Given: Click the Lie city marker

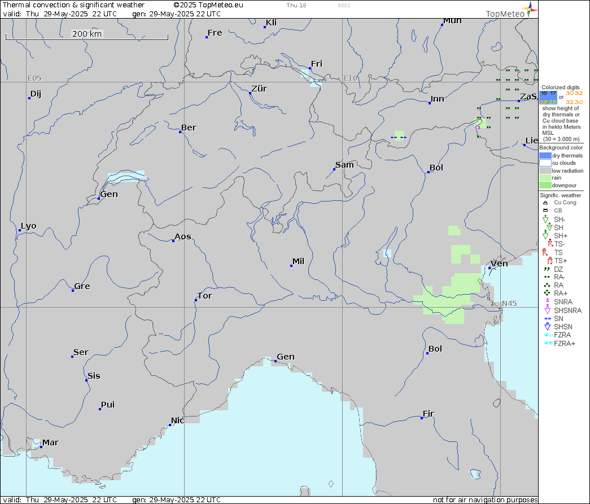Looking at the screenshot, I should click(524, 145).
